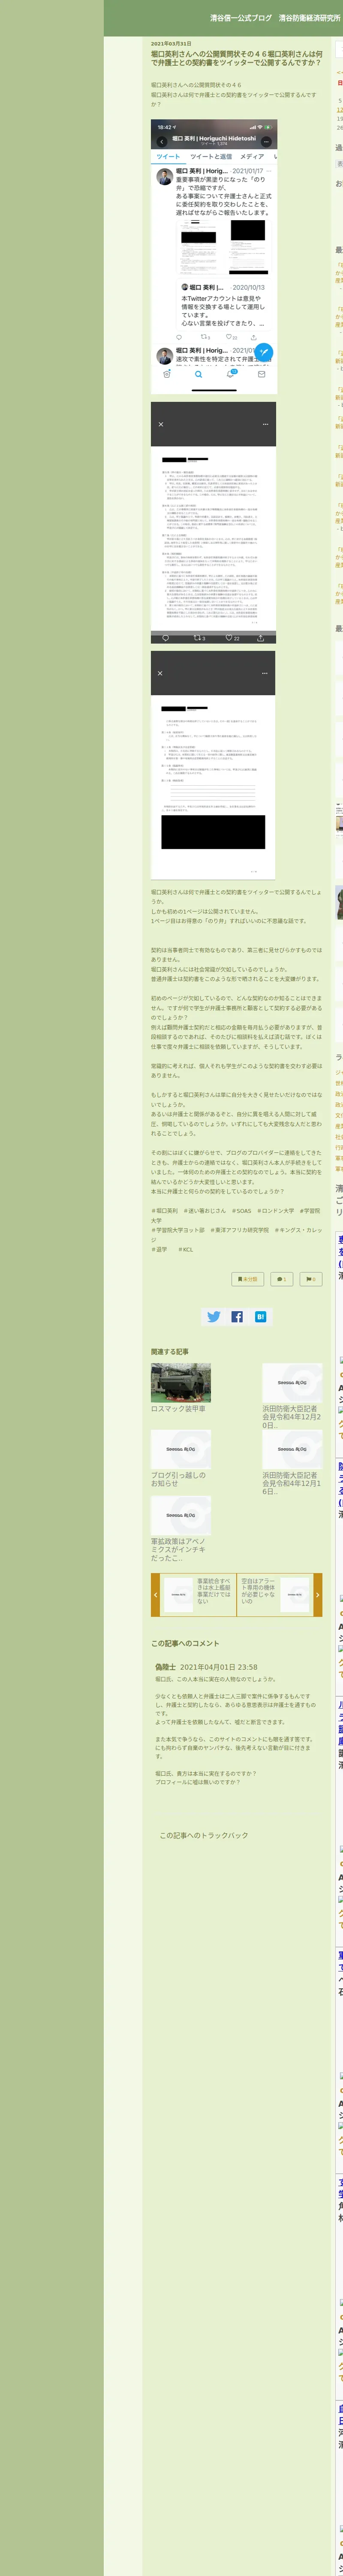
Task: Open the #退学 tag
Action: click(160, 1249)
